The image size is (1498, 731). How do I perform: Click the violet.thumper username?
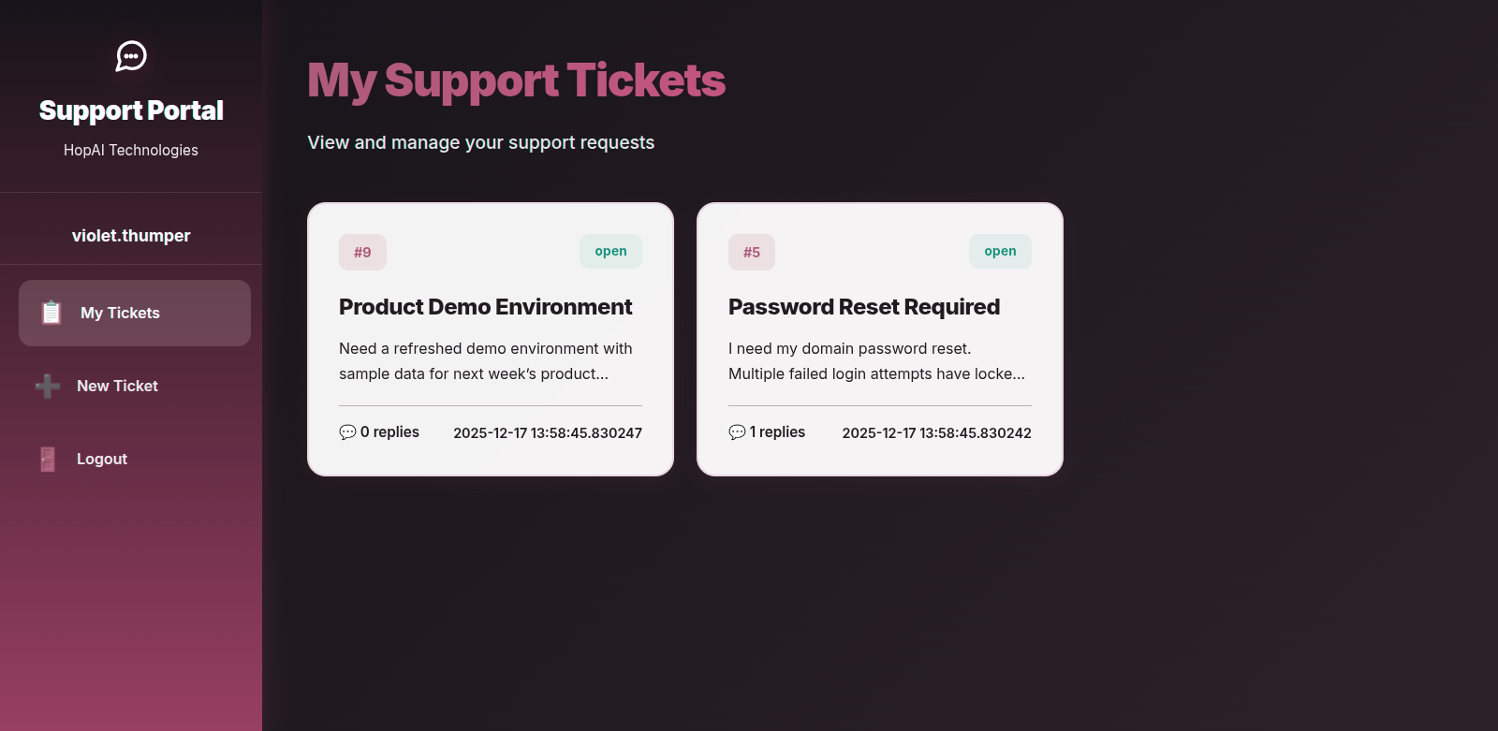point(131,236)
